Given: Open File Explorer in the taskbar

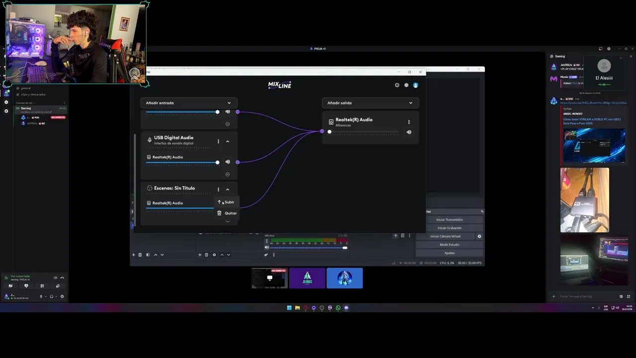Looking at the screenshot, I should (x=297, y=308).
